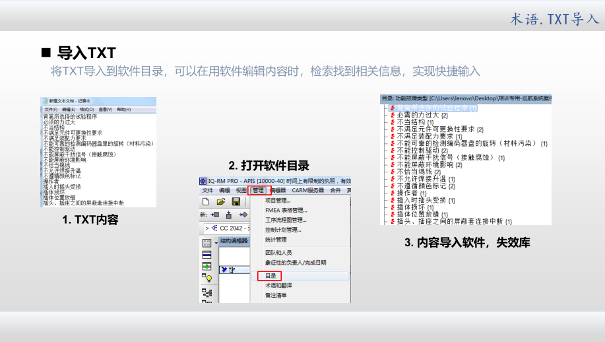This screenshot has height=342, width=605.
Task: Select the blue striped form icon in sidebar
Action: 207,255
